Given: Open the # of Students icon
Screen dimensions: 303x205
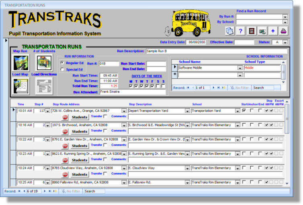Looking at the screenshot, I should tap(45, 62).
